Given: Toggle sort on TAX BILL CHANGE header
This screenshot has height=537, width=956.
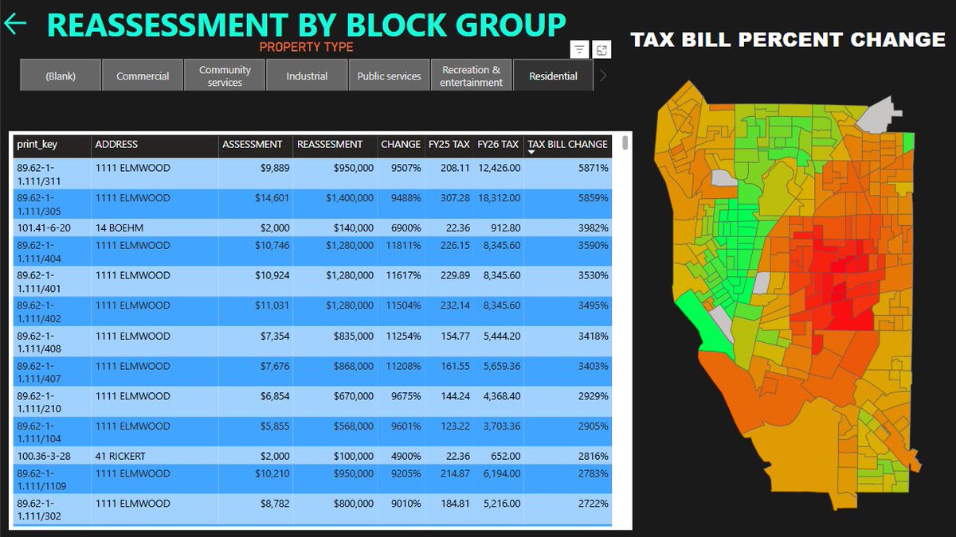Looking at the screenshot, I should pos(568,146).
